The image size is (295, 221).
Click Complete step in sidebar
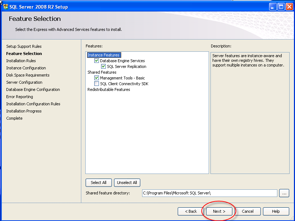[14, 118]
